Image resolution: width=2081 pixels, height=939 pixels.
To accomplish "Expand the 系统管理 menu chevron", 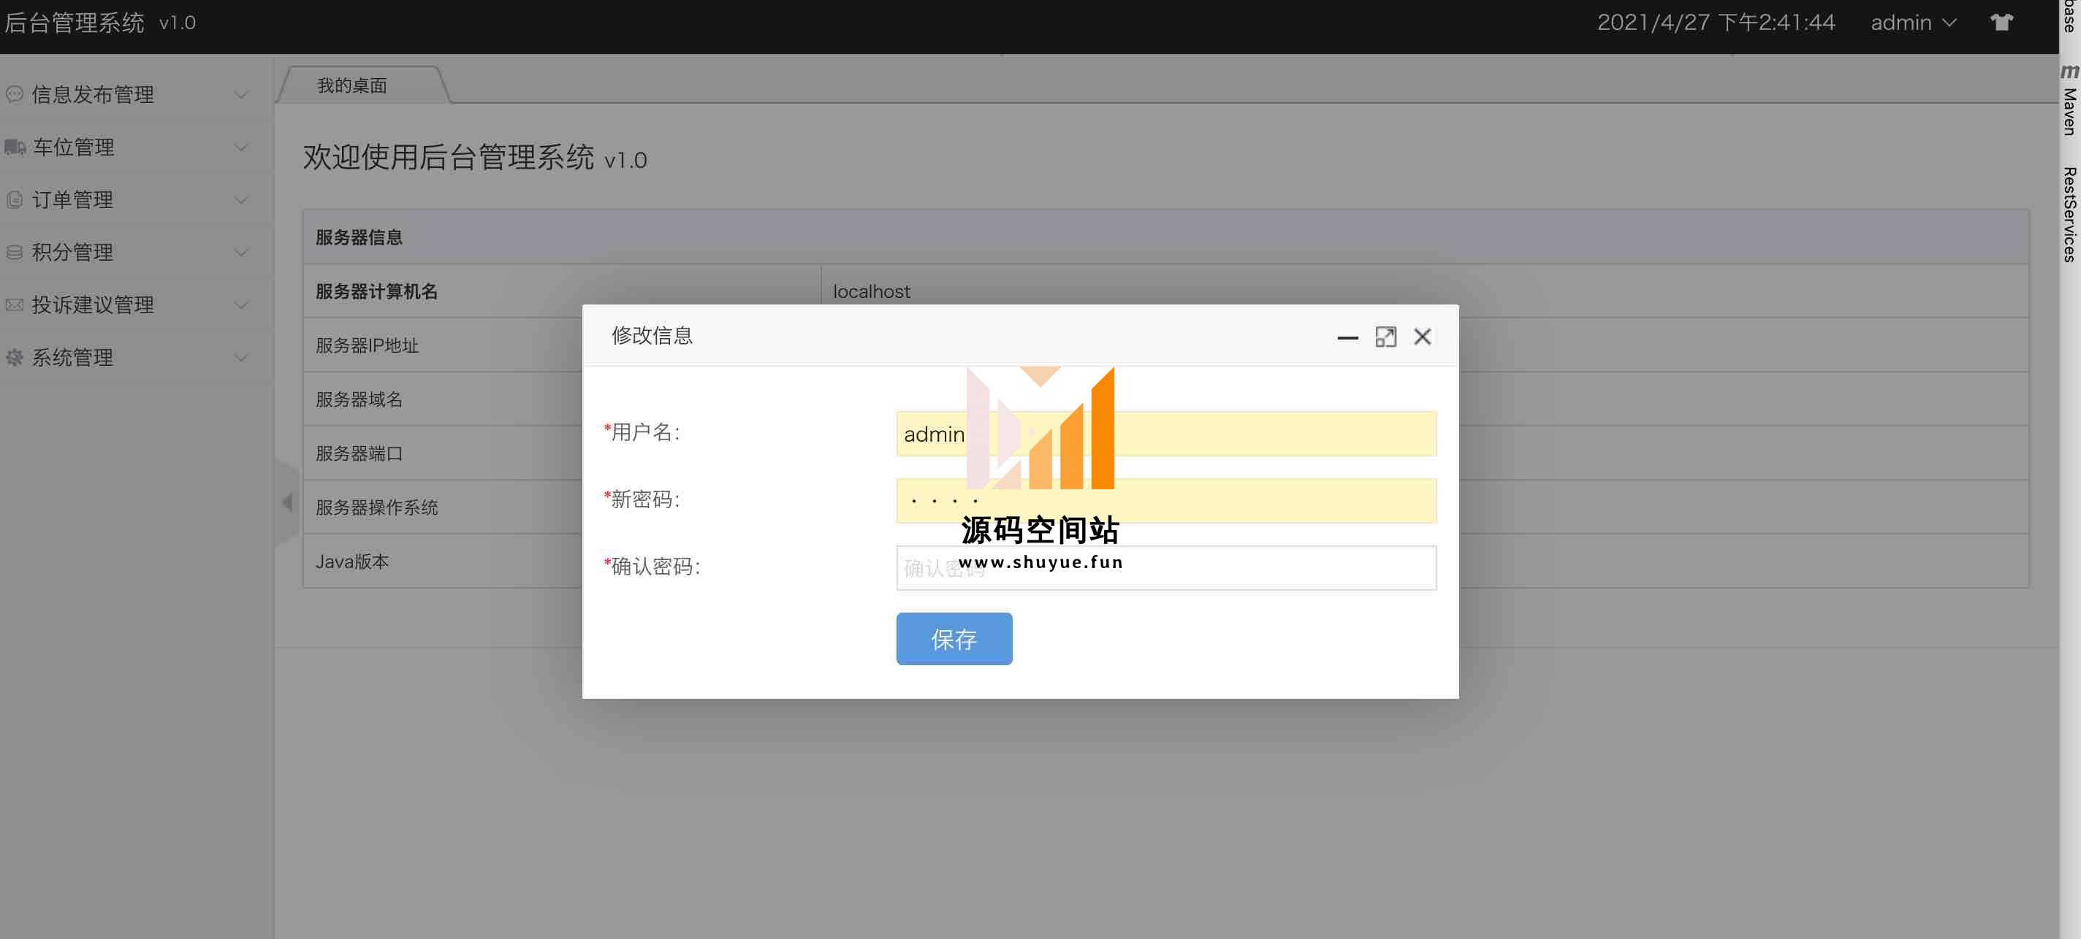I will tap(240, 357).
